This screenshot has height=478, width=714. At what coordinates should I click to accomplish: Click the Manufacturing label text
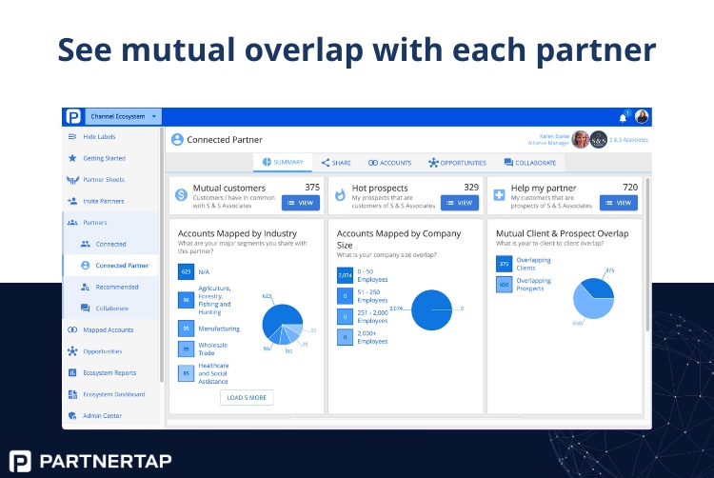219,329
